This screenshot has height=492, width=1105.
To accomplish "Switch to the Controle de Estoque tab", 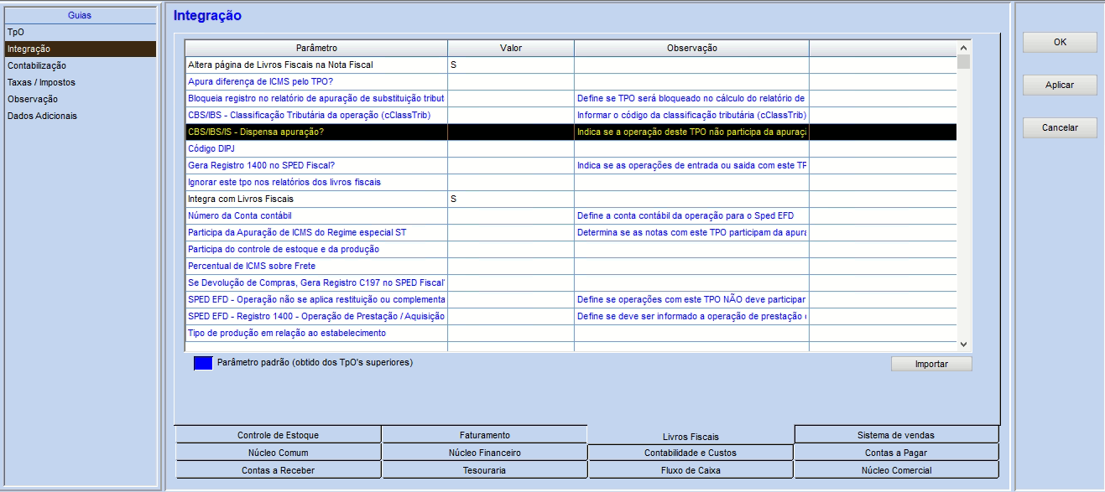I will click(x=278, y=435).
